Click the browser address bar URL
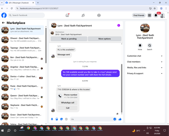This screenshot has height=136, width=169. click(39, 8)
